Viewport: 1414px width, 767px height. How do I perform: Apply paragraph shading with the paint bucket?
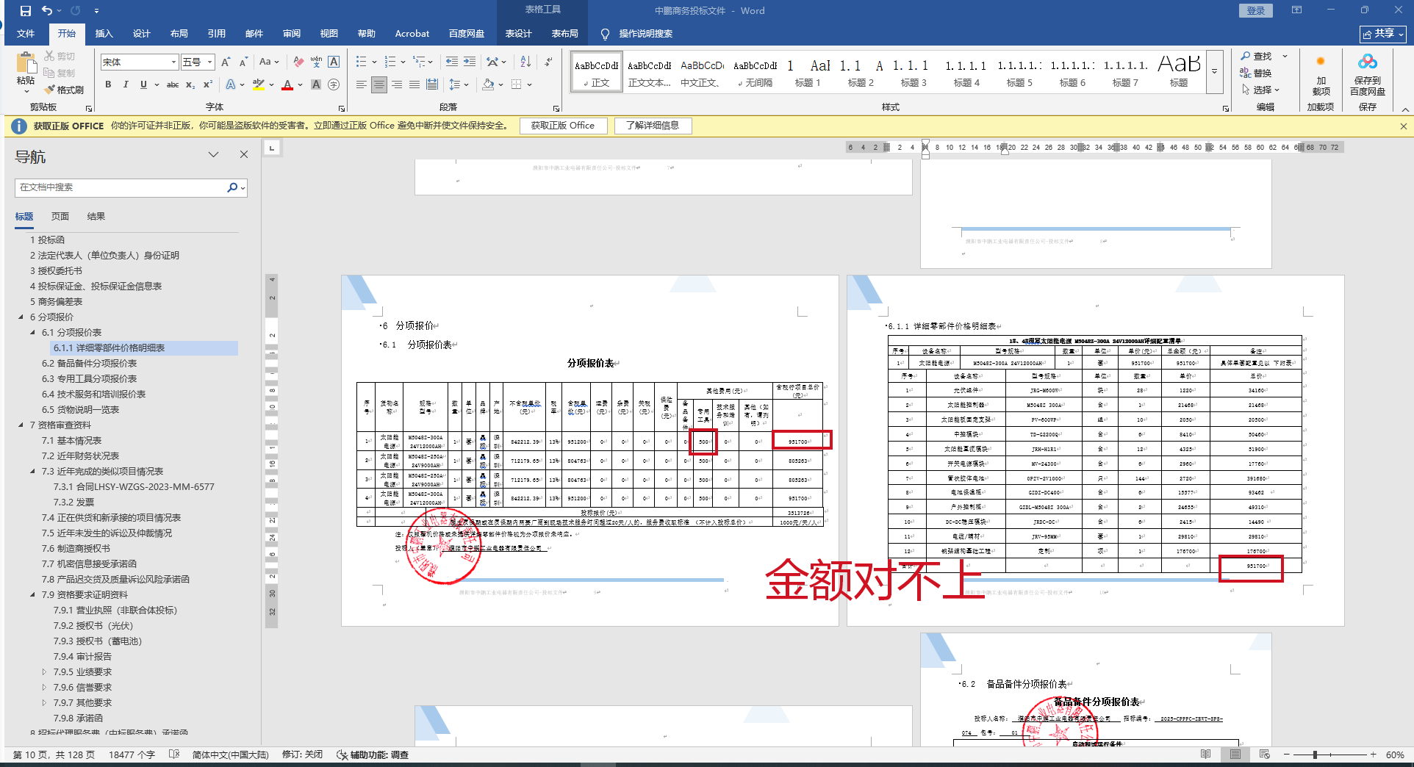[x=488, y=84]
